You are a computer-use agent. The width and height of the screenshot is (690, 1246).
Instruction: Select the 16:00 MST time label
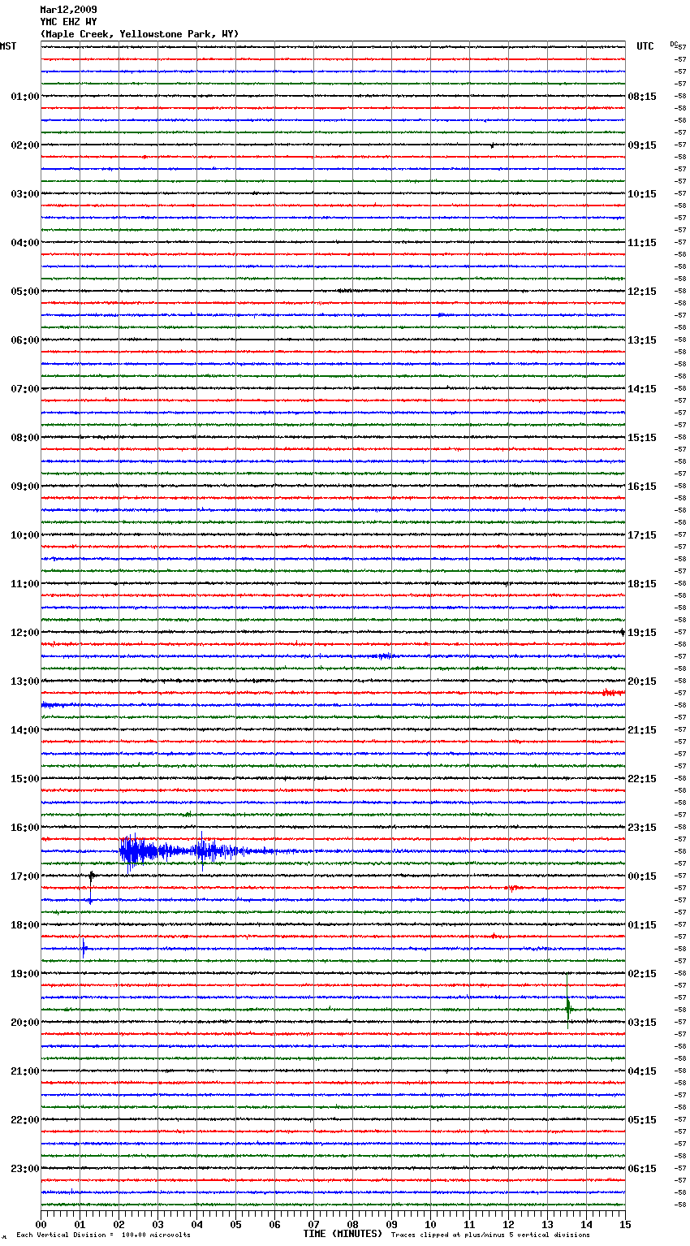coord(25,828)
